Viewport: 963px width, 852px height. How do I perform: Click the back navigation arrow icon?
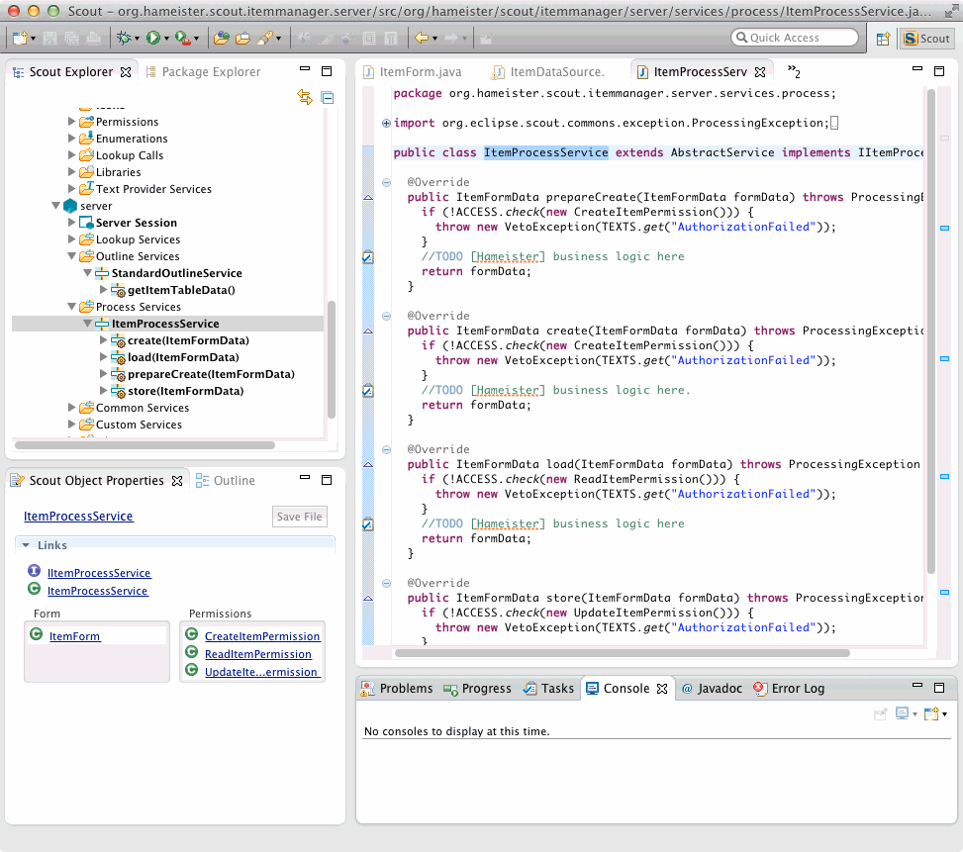point(421,39)
